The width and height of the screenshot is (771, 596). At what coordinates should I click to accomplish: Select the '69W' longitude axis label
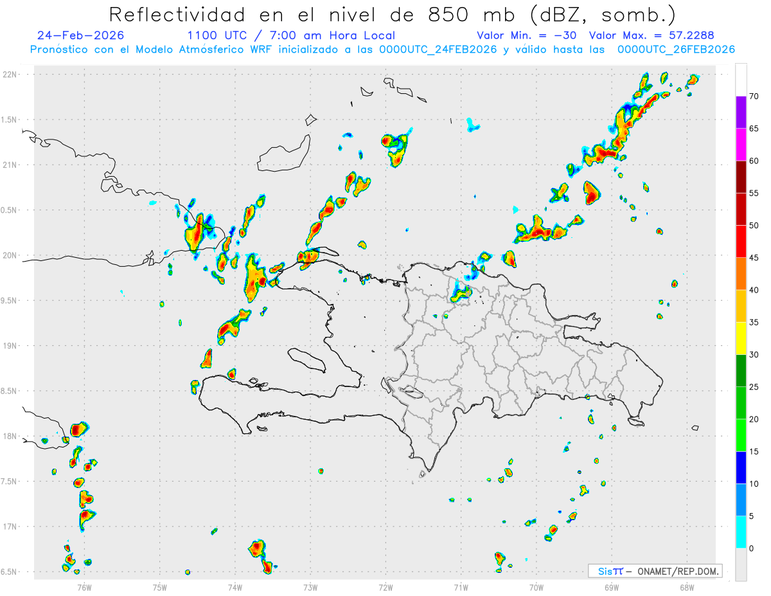click(612, 587)
